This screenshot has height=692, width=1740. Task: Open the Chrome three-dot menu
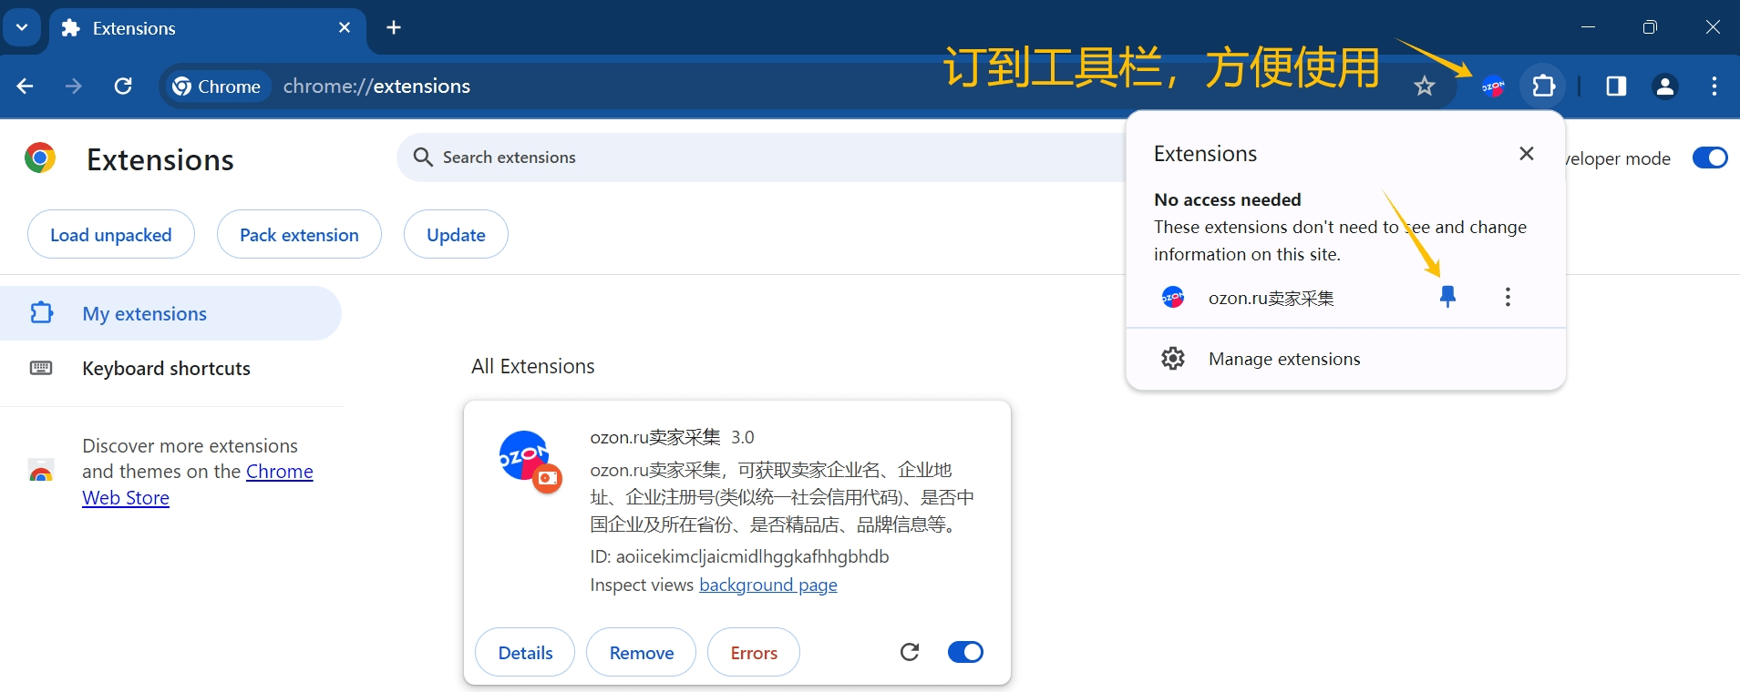pyautogui.click(x=1714, y=86)
